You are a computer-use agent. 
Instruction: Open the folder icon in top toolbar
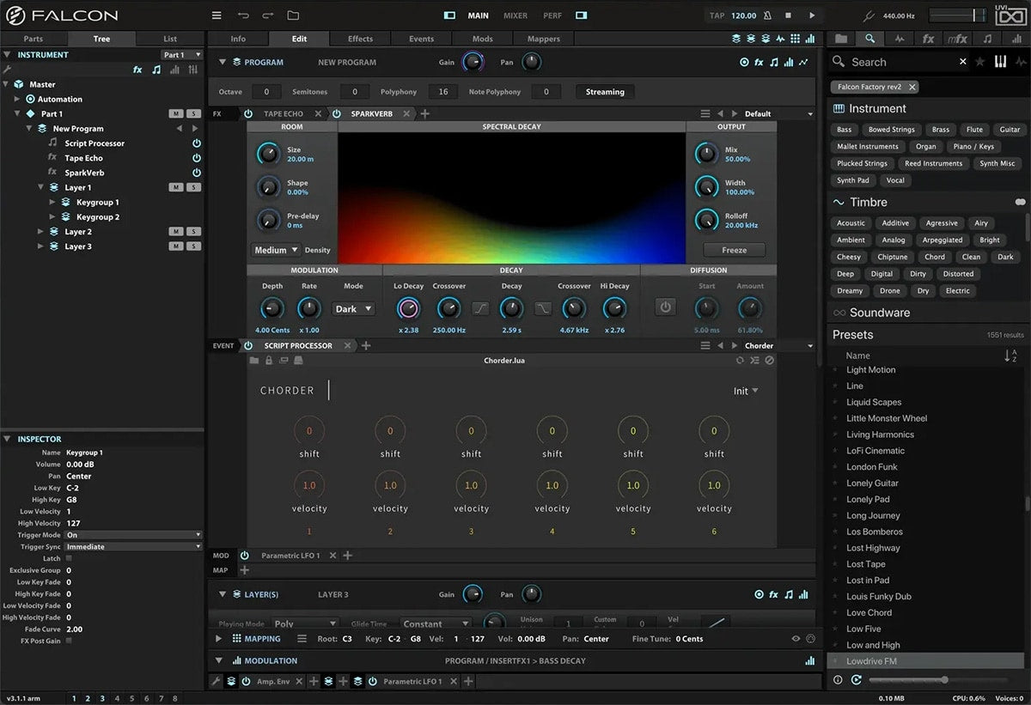click(x=293, y=15)
